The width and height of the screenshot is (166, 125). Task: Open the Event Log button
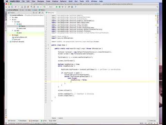click(x=151, y=121)
